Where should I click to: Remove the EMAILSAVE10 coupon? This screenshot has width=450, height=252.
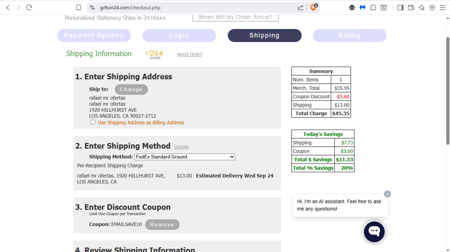click(162, 224)
